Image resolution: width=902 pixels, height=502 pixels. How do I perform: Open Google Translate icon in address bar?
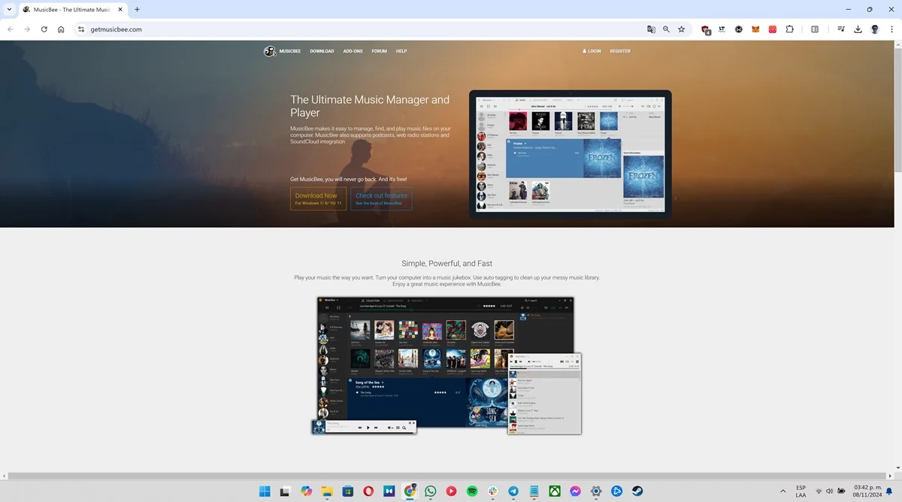click(x=651, y=29)
